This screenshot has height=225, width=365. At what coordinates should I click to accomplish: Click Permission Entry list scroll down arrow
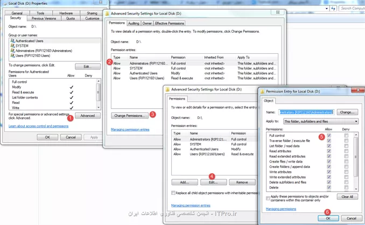[356, 189]
